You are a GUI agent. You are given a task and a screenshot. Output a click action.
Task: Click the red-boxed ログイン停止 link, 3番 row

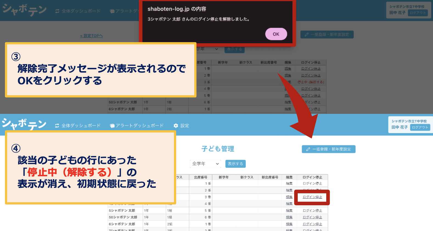312,197
